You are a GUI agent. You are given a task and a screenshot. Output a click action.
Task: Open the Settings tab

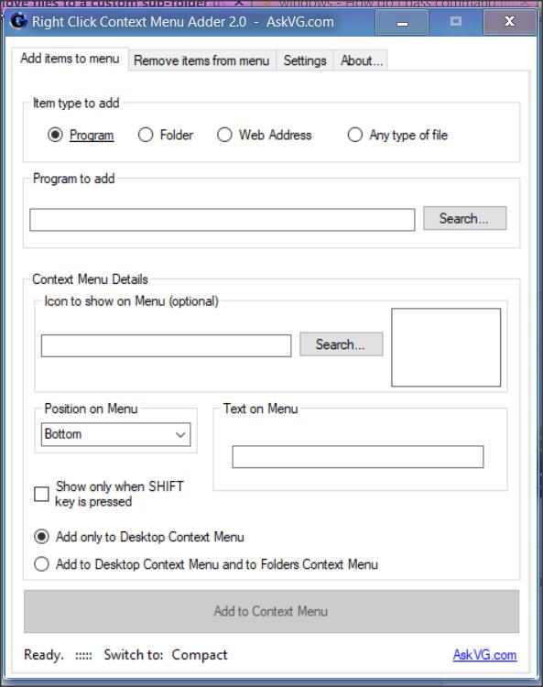(305, 60)
